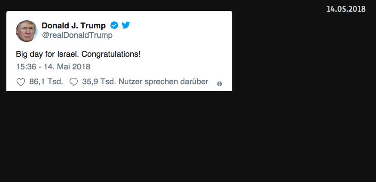Like the tweet via heart icon
The width and height of the screenshot is (376, 182).
(x=20, y=82)
